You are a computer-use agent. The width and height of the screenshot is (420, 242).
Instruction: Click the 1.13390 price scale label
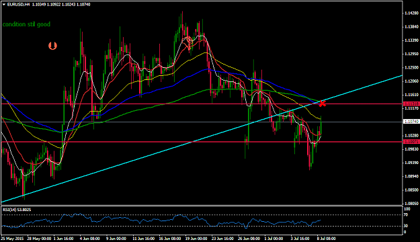pyautogui.click(x=412, y=40)
